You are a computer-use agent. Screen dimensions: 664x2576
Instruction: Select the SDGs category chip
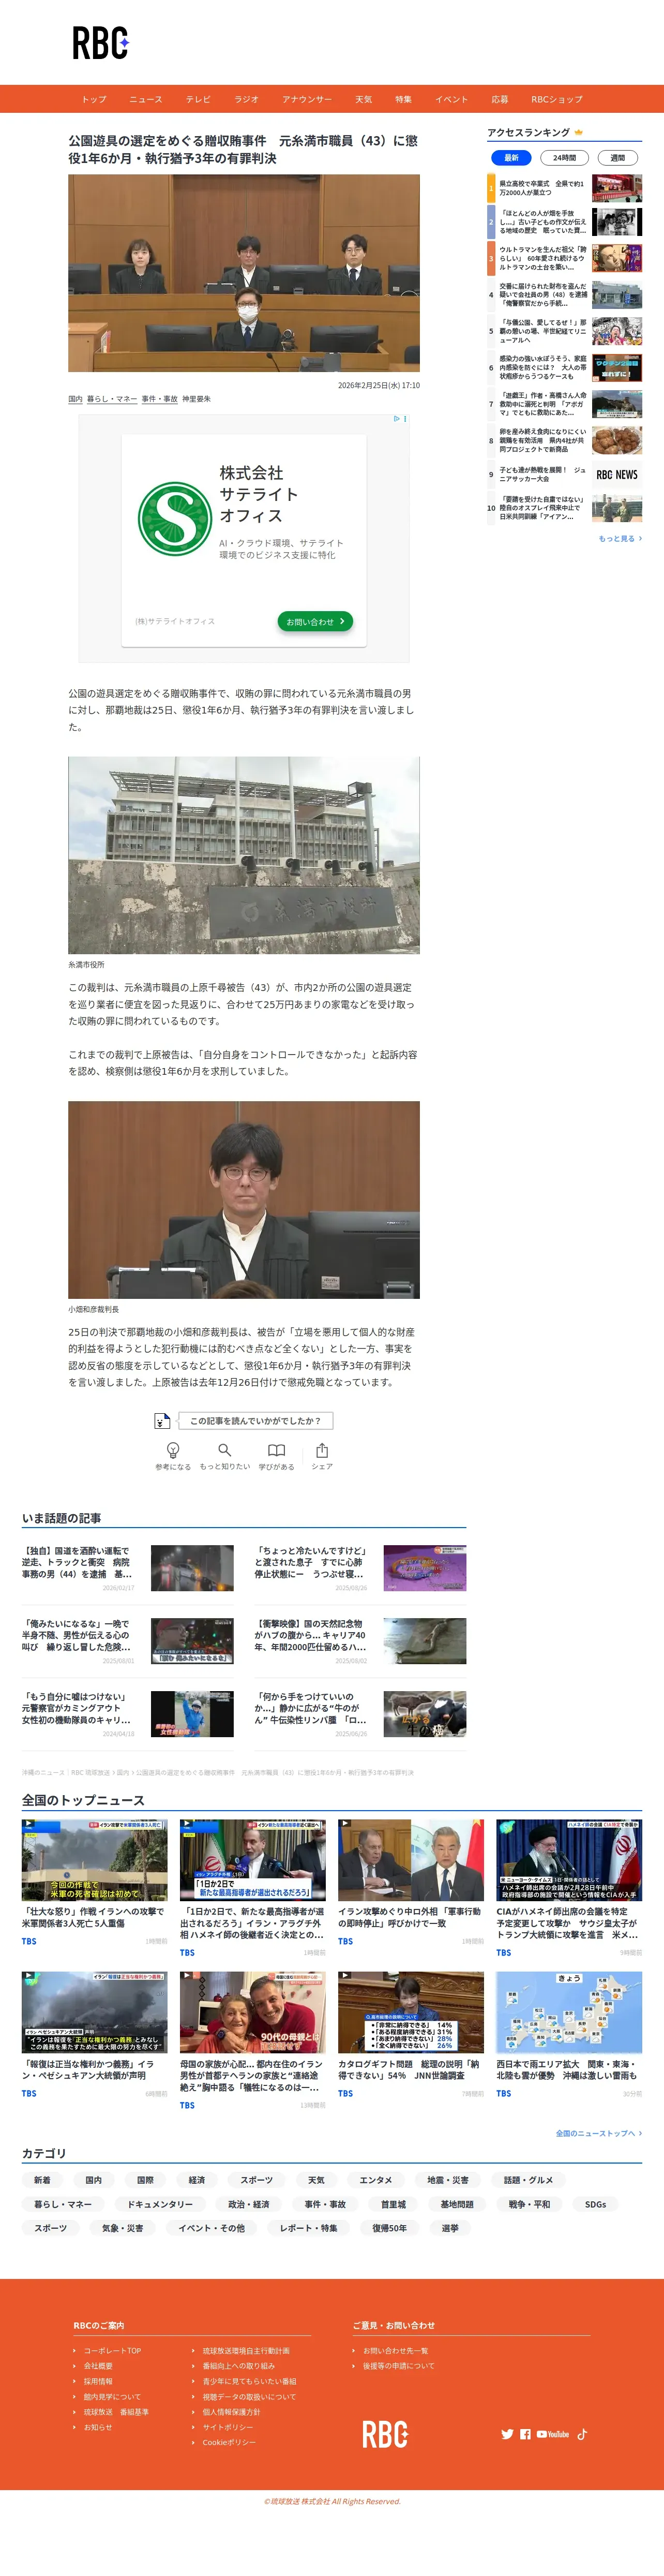click(595, 2204)
